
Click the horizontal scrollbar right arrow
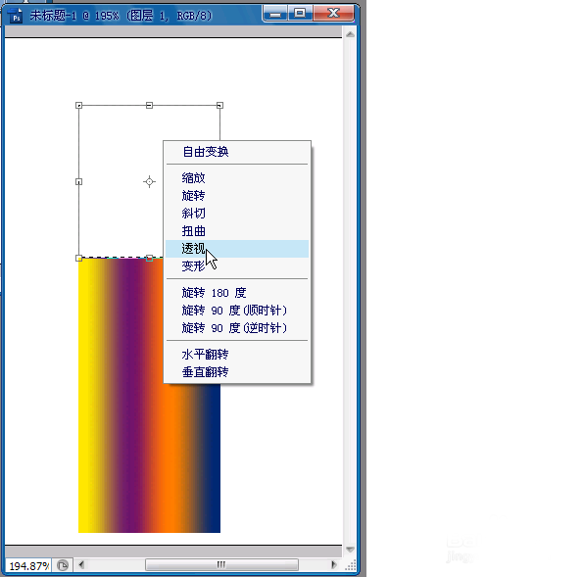[x=334, y=565]
